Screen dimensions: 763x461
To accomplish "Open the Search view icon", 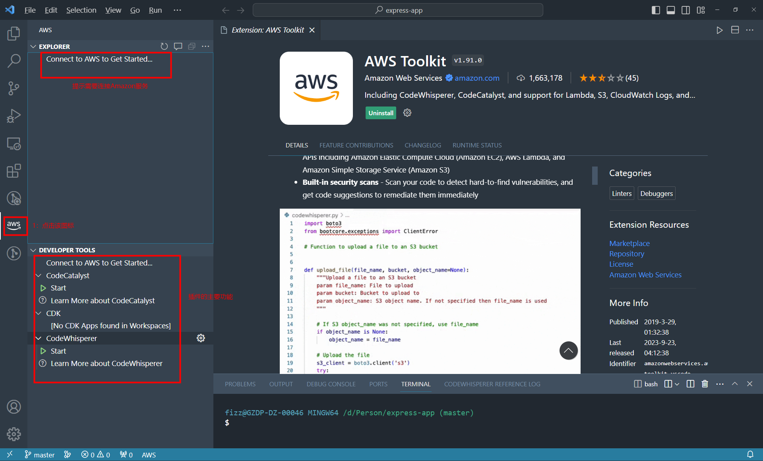I will tap(14, 61).
